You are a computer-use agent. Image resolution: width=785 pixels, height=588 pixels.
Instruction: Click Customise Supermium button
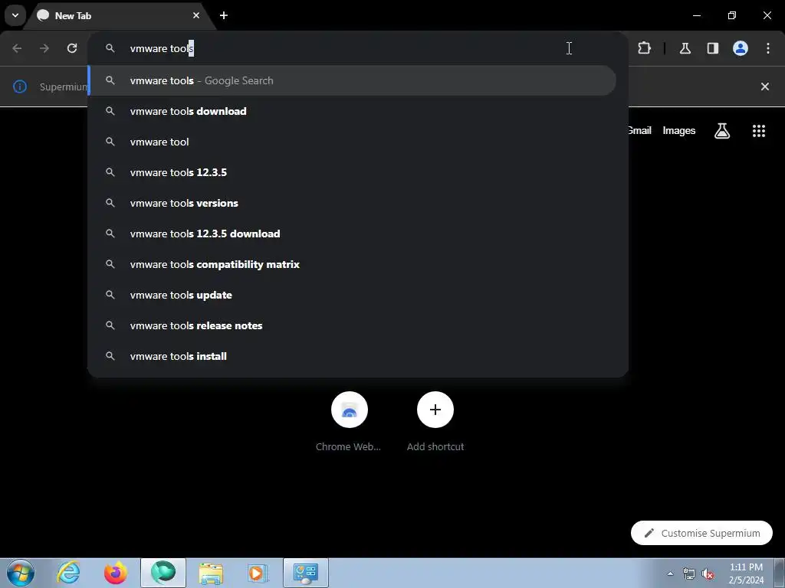(x=701, y=533)
